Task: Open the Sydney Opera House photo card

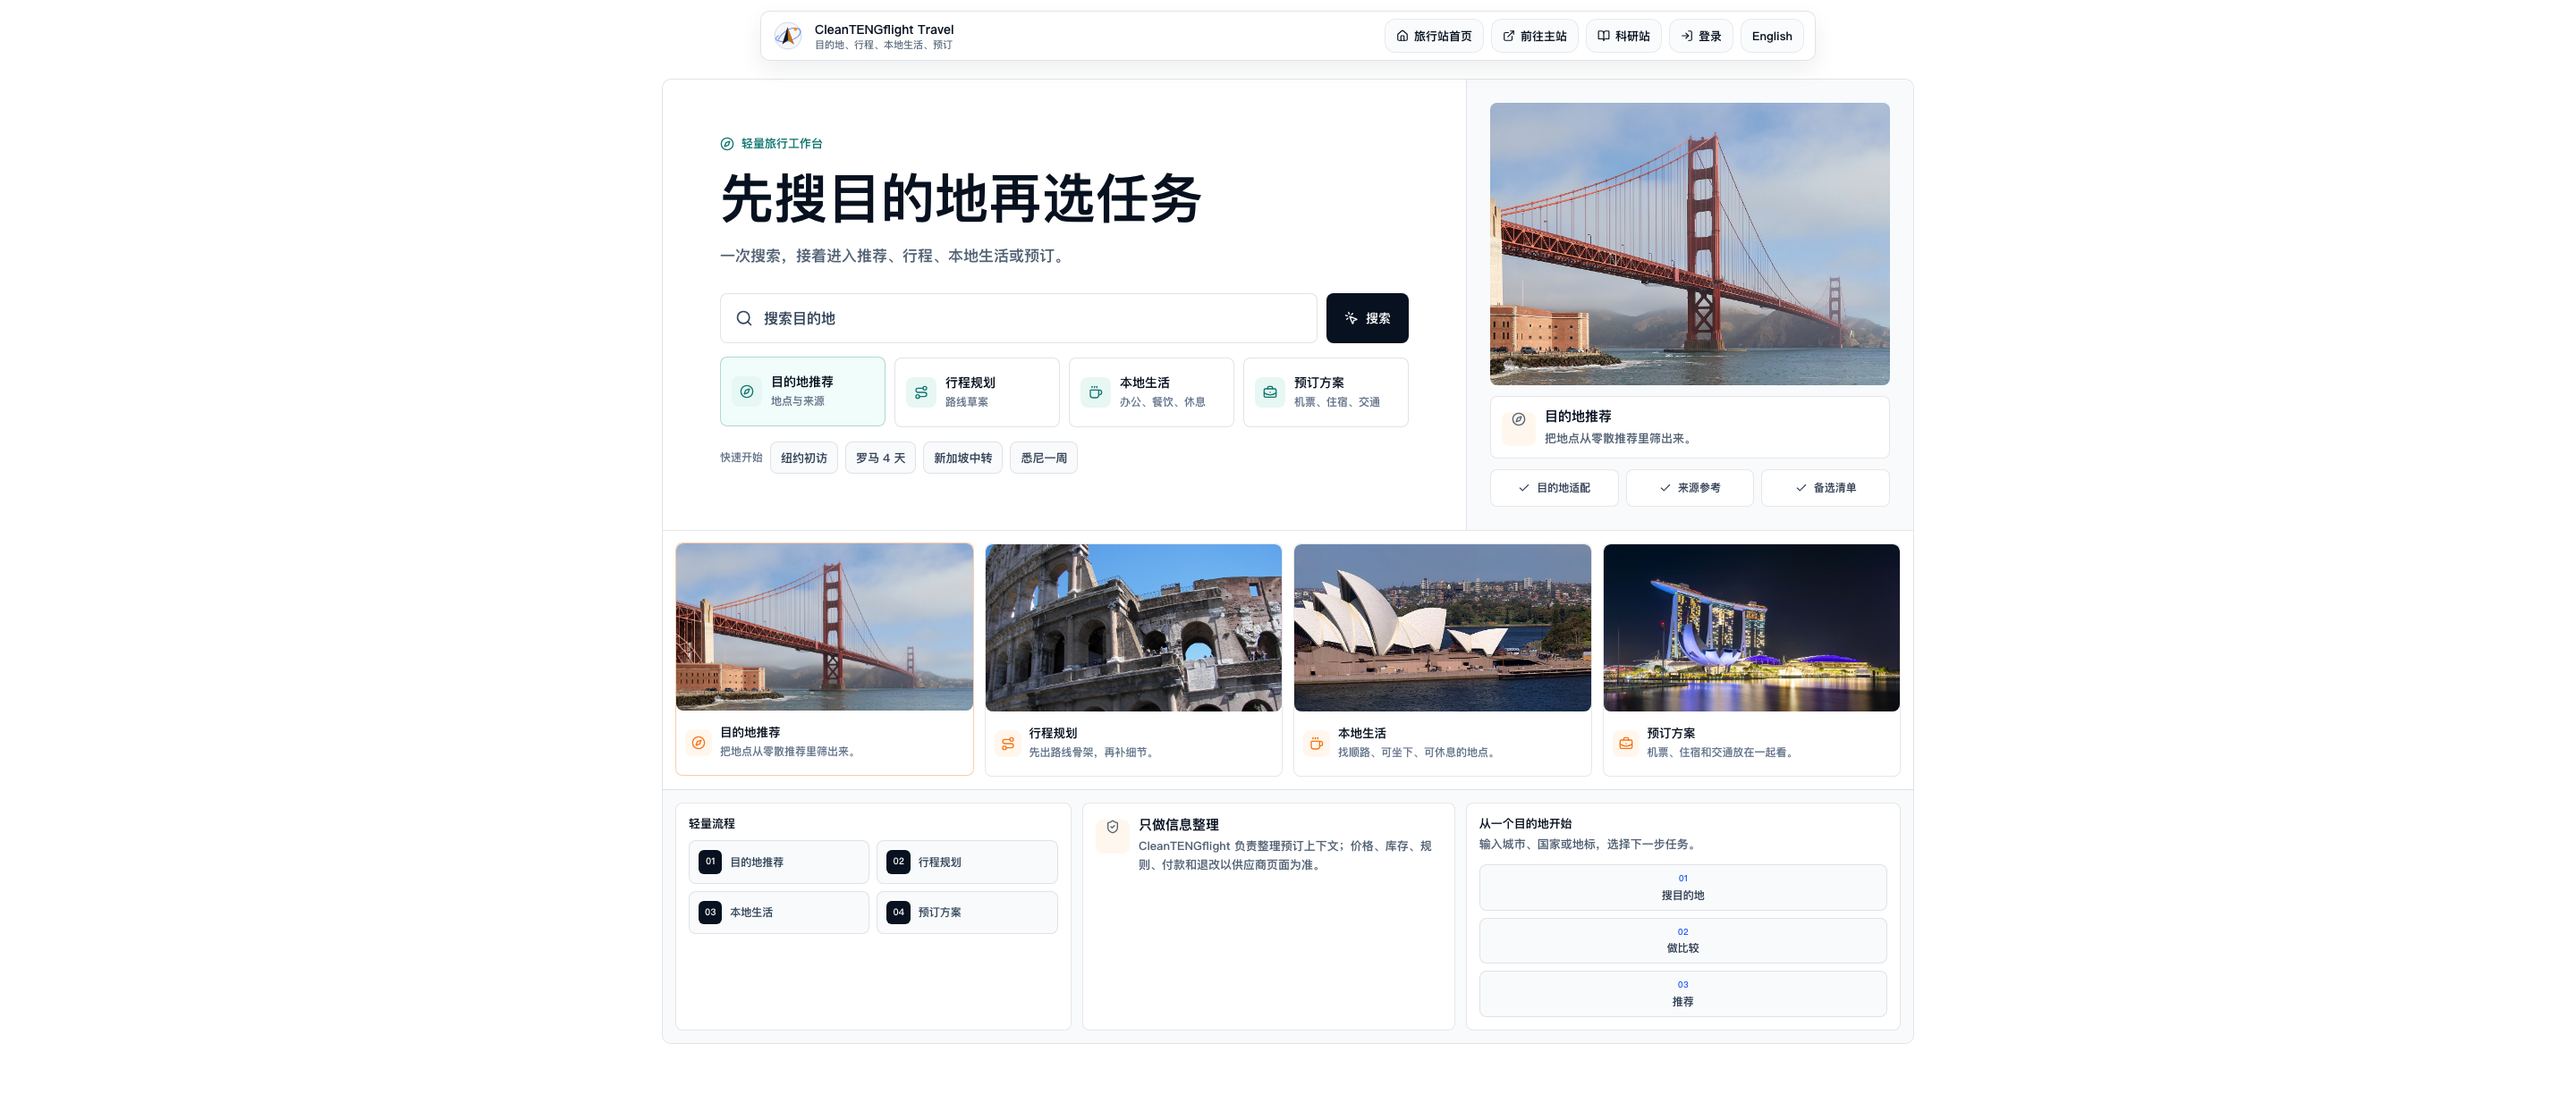Action: click(x=1442, y=627)
